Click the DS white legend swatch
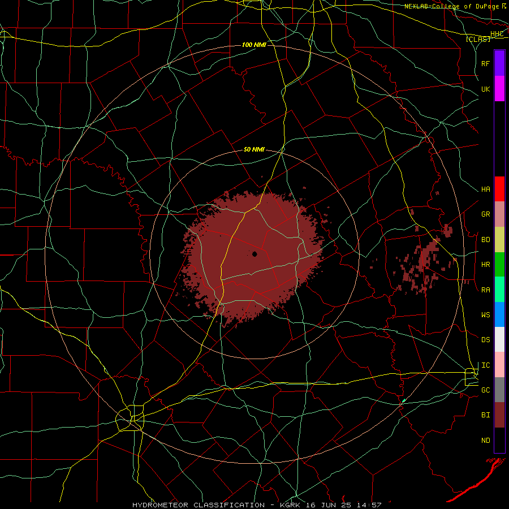Image resolution: width=509 pixels, height=509 pixels. click(x=499, y=339)
